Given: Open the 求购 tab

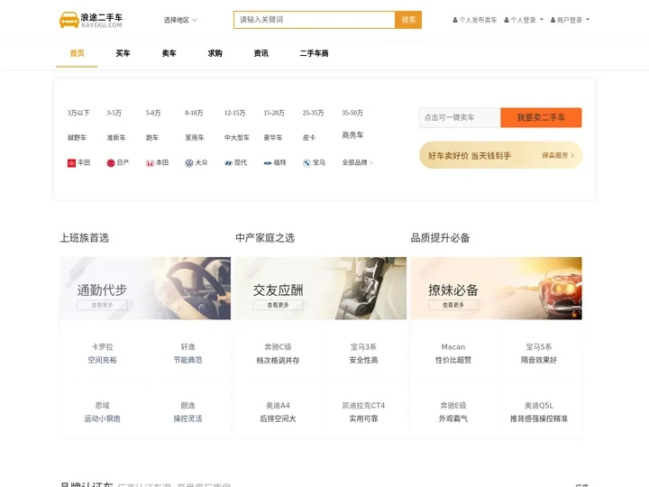Looking at the screenshot, I should pyautogui.click(x=215, y=53).
